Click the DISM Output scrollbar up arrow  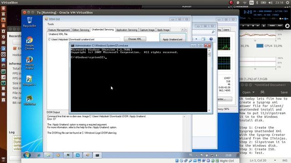[184, 117]
